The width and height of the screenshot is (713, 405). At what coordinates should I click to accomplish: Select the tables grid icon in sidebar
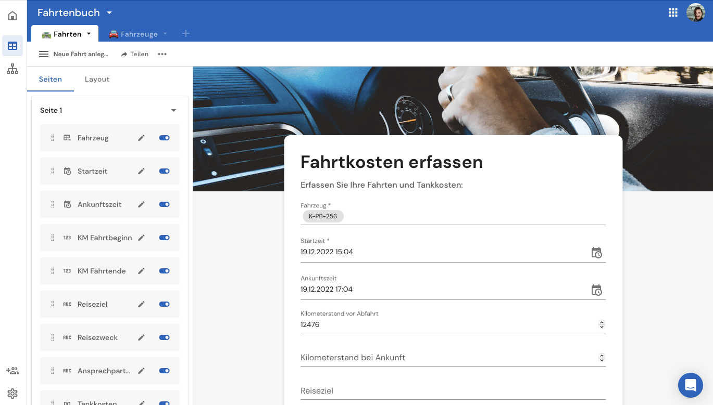pos(12,46)
